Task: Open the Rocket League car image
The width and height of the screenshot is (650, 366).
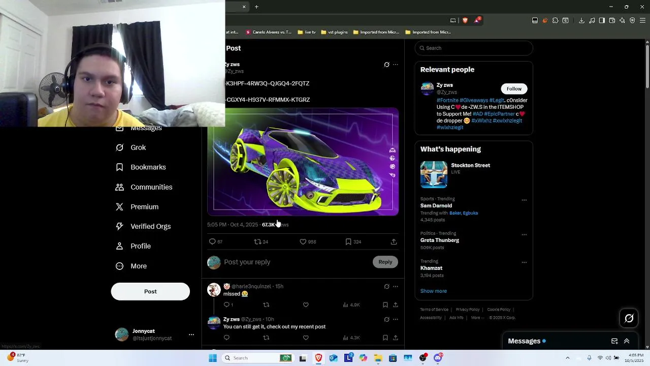Action: click(303, 162)
